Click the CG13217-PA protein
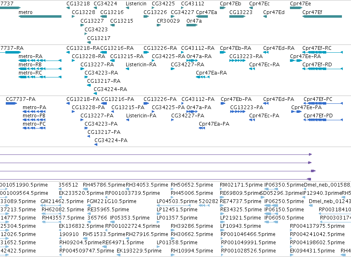 click(x=89, y=136)
